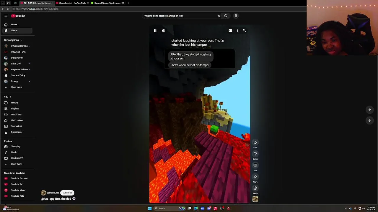Enter fullscreen for the Short
Viewport: 378px width, 212px height.
[x=245, y=31]
